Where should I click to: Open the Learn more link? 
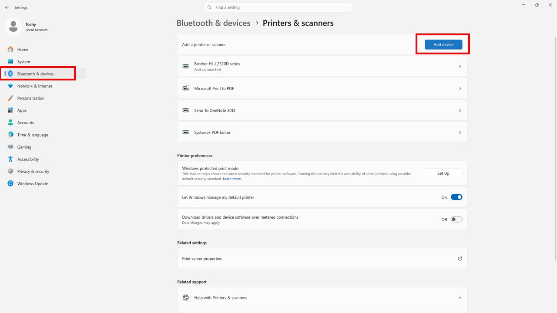point(232,179)
